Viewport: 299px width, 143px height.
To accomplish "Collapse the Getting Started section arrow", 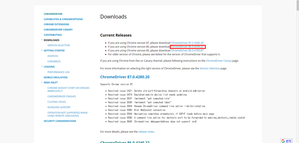I will tap(42, 50).
